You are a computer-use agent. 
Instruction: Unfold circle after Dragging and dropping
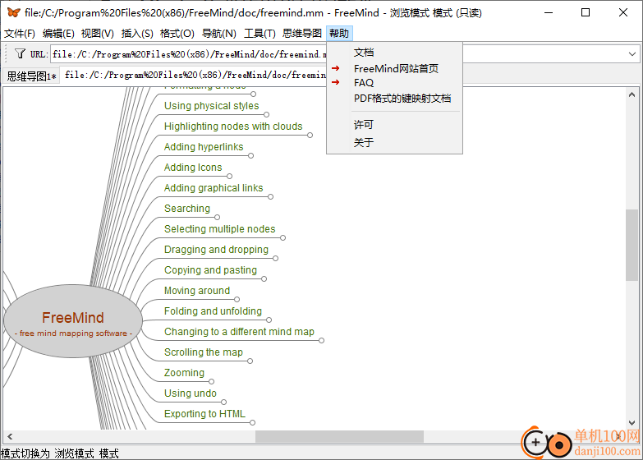point(276,259)
